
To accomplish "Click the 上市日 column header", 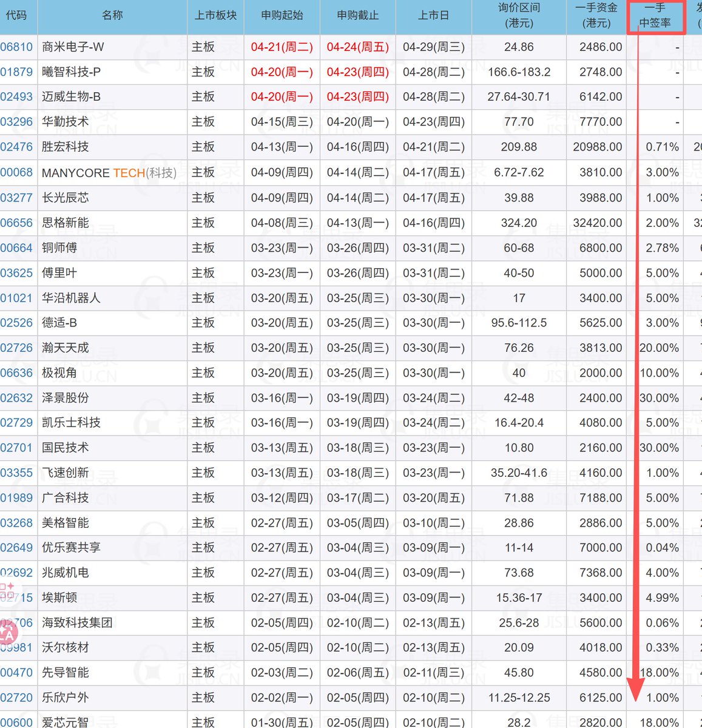I will point(433,16).
